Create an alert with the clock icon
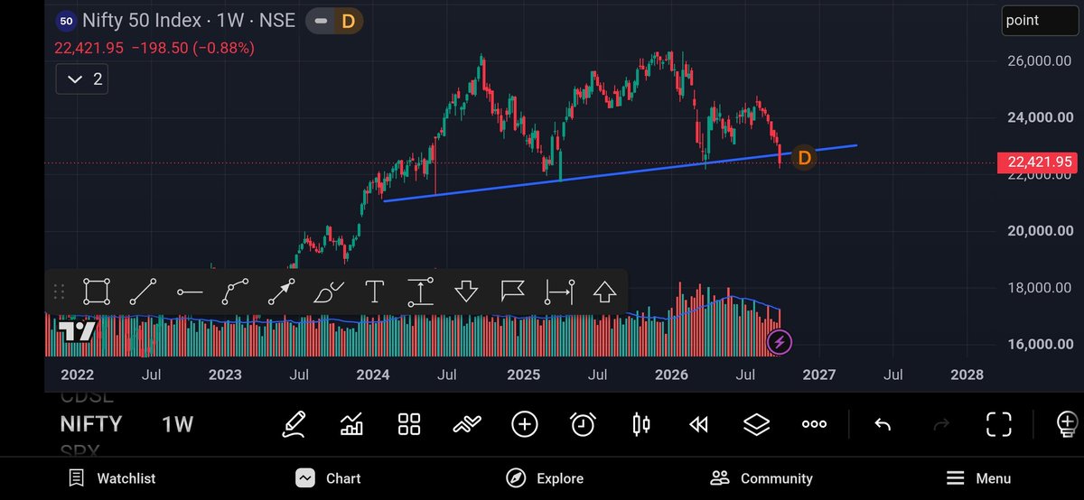 tap(583, 424)
